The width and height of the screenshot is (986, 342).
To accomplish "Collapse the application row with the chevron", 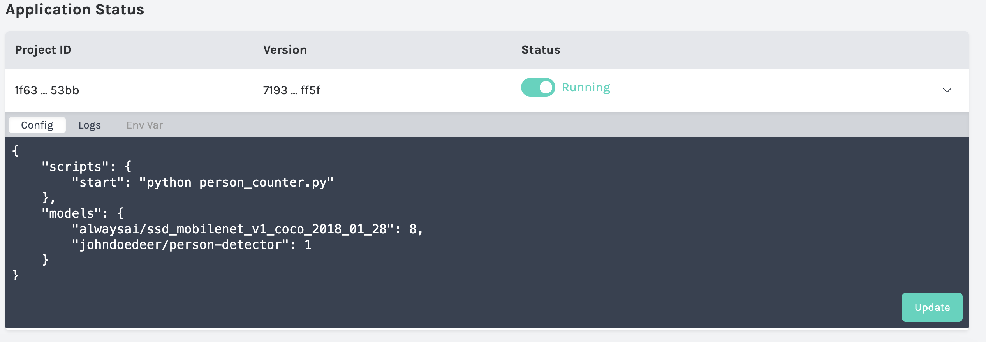I will point(947,90).
